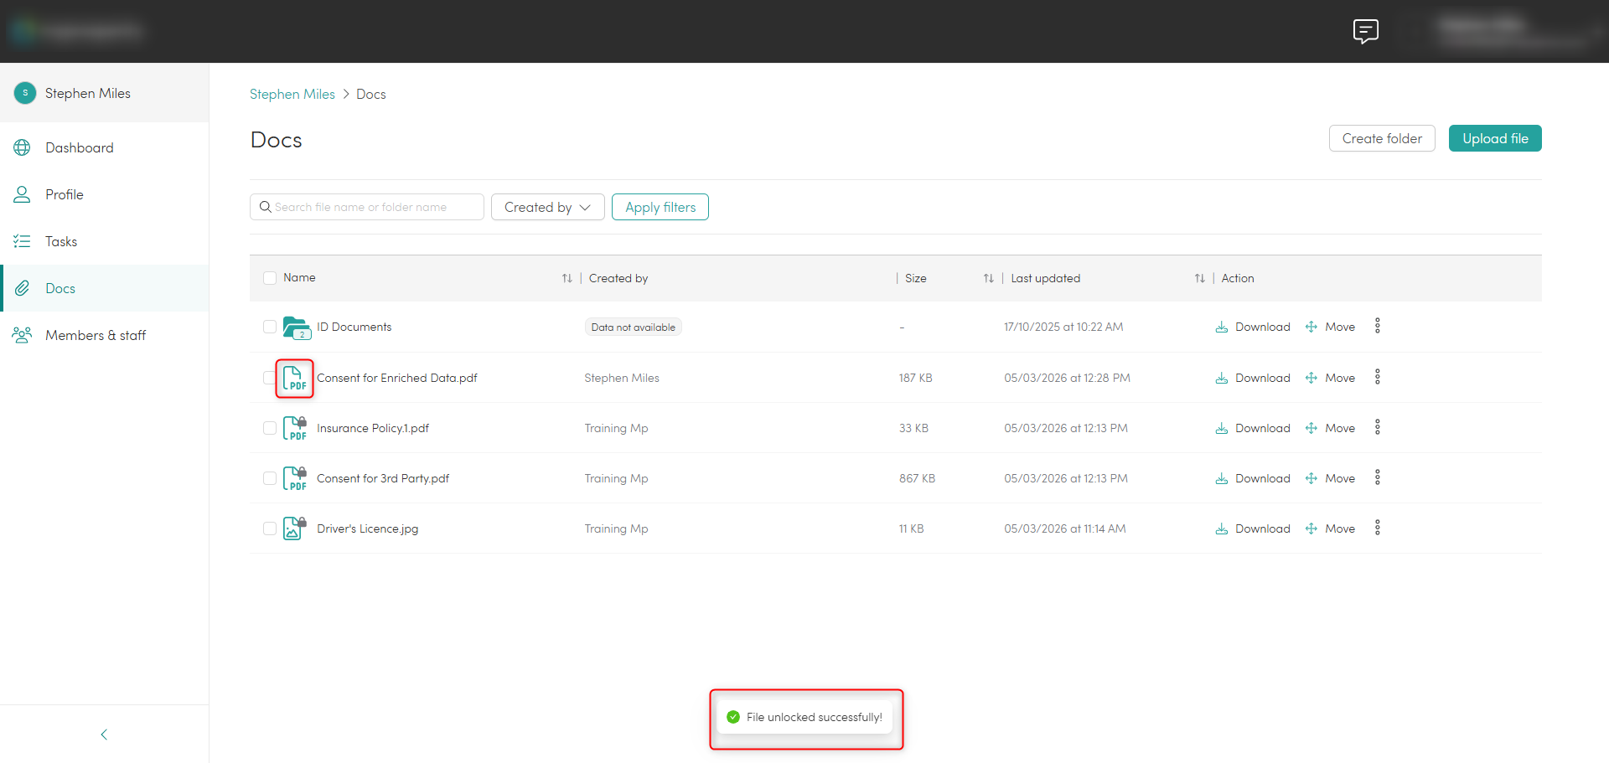Click the Profile person icon

[23, 194]
